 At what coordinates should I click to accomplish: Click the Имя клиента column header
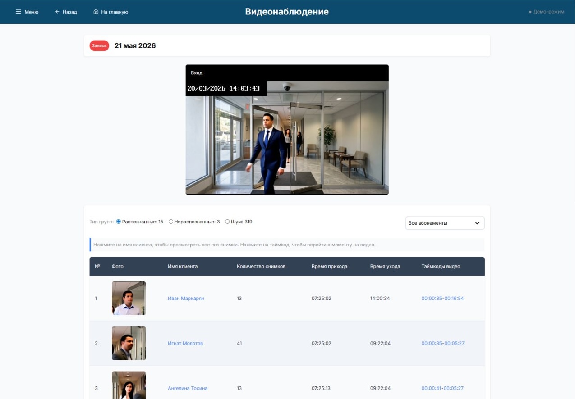183,266
